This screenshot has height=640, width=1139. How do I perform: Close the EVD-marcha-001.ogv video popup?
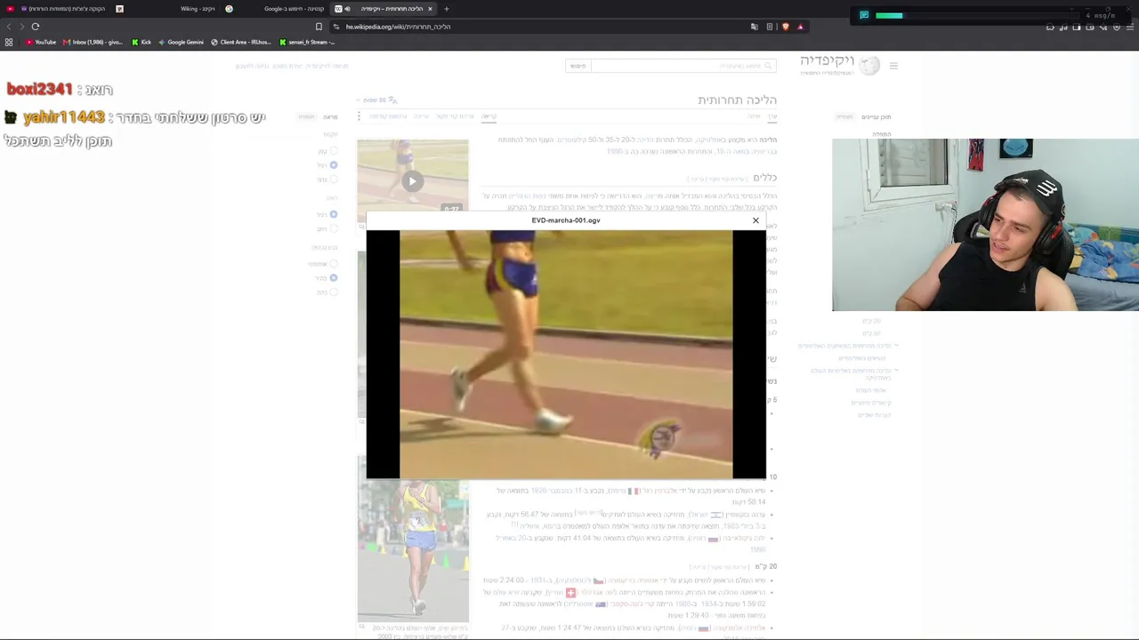755,220
